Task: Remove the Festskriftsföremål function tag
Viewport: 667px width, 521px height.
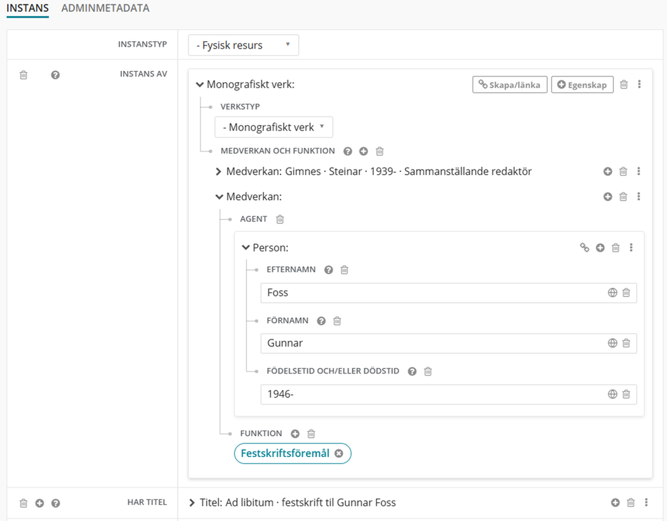Action: [339, 454]
